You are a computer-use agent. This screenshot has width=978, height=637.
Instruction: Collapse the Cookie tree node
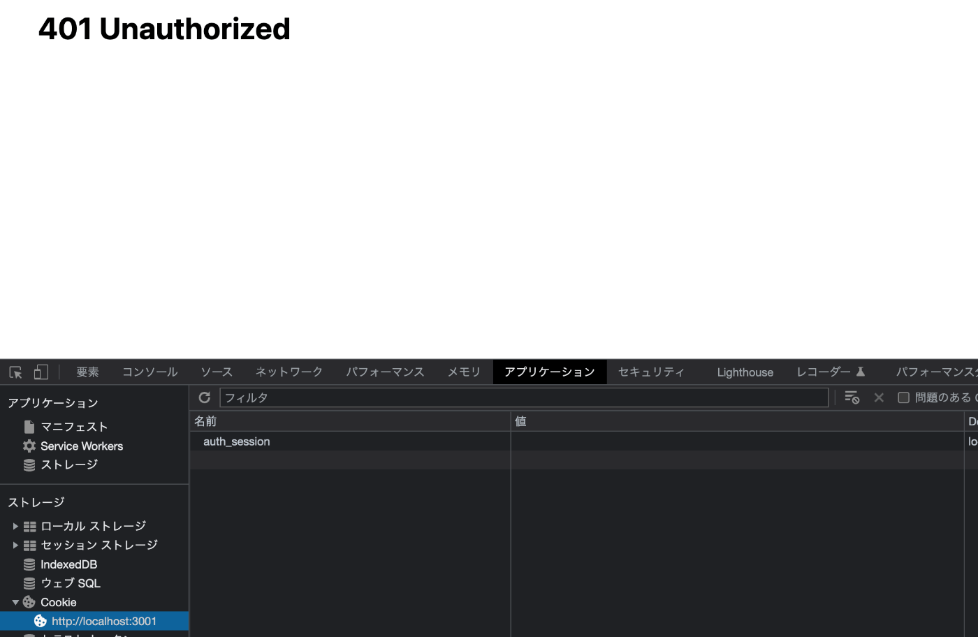(x=15, y=602)
